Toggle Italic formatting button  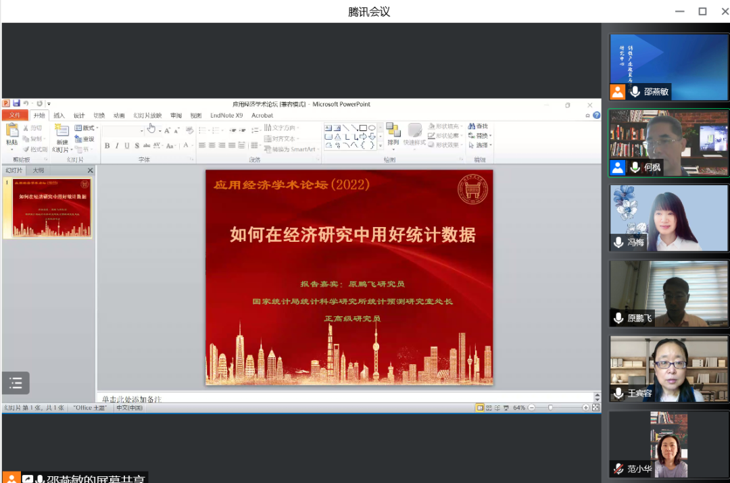click(x=117, y=146)
